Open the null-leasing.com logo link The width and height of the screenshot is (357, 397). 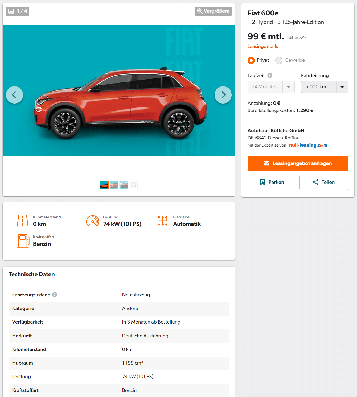[308, 145]
